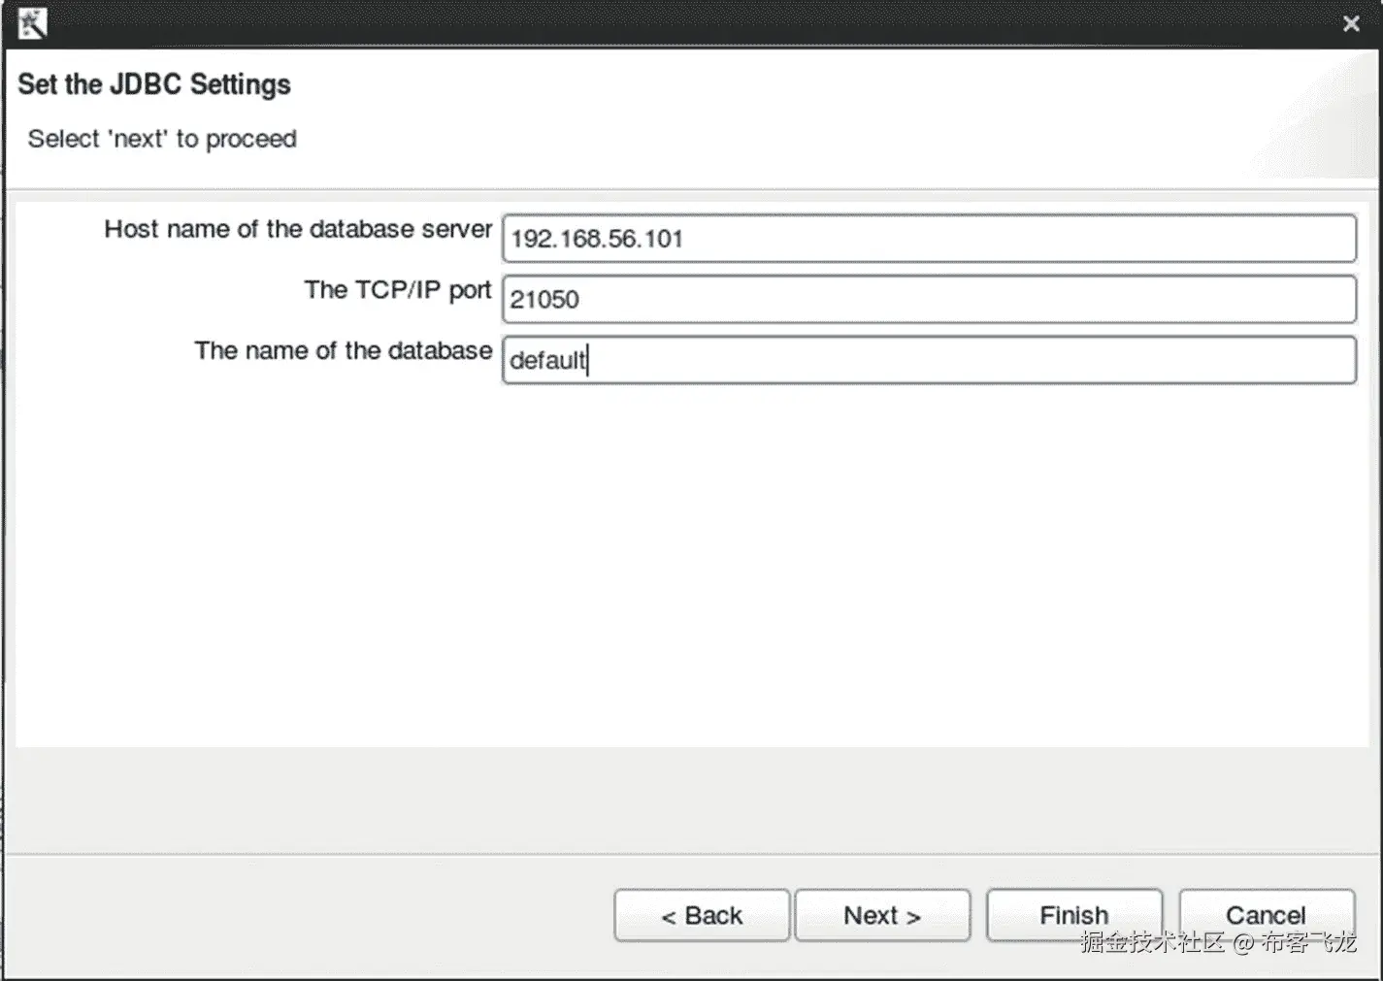This screenshot has height=981, width=1383.
Task: Focus the host name of database server field
Action: (x=929, y=239)
